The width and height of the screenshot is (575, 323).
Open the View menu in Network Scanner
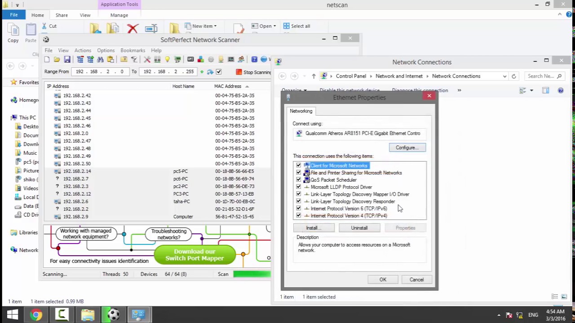(x=63, y=50)
